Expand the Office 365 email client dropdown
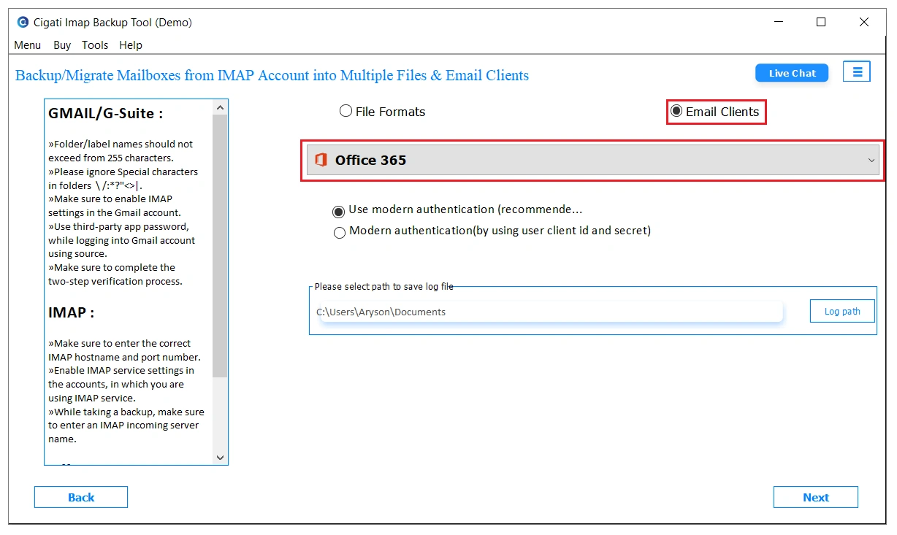897x535 pixels. coord(592,161)
